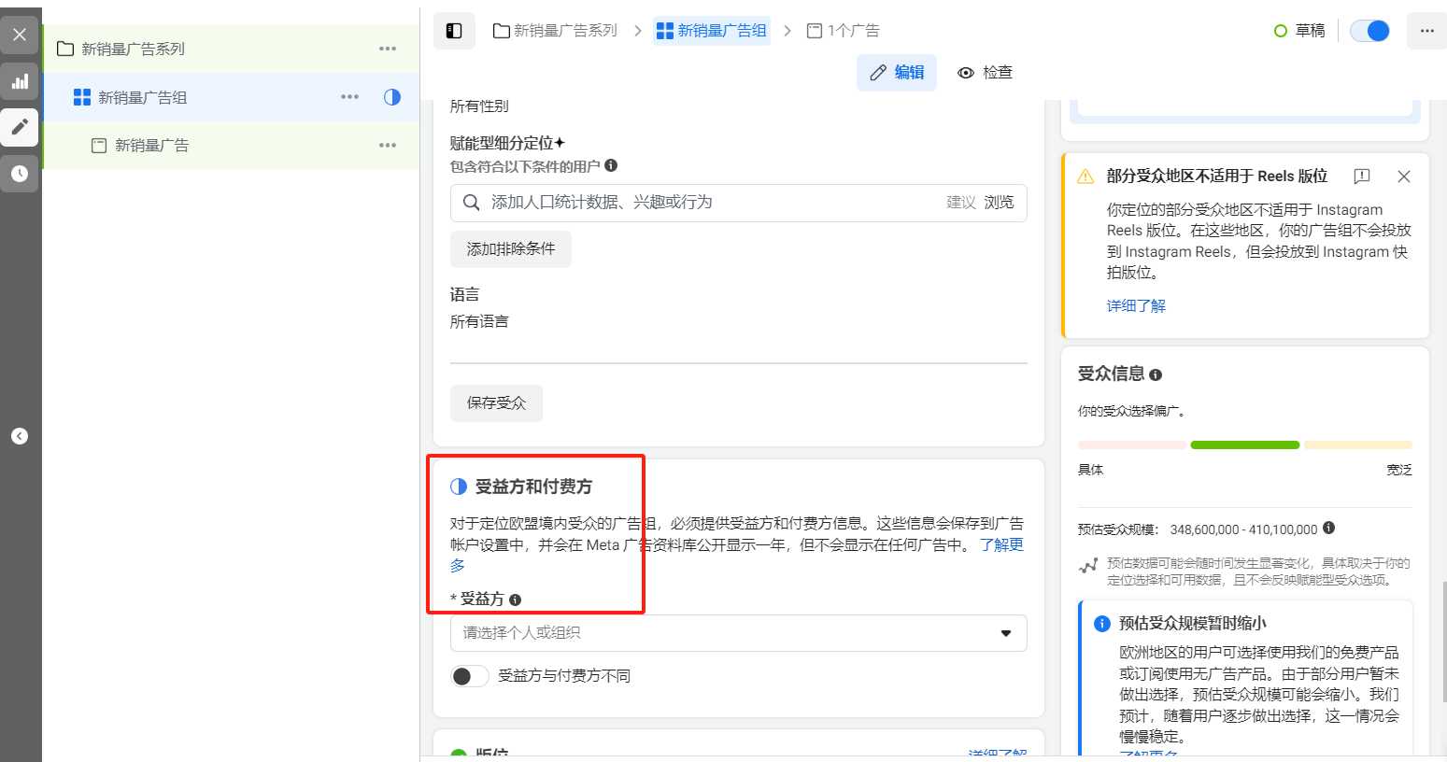Click magnifier icon in targeting search field
The image size is (1447, 762).
pos(472,203)
